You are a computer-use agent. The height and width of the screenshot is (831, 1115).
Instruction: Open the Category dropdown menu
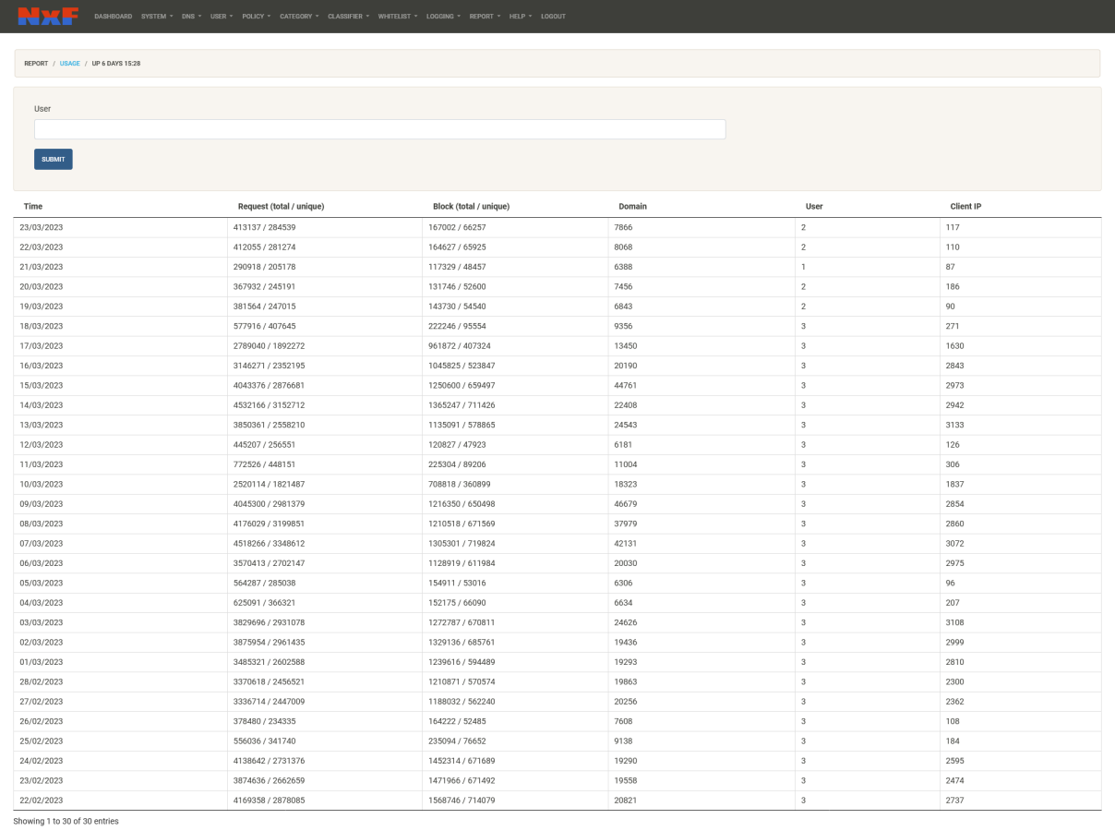coord(299,17)
